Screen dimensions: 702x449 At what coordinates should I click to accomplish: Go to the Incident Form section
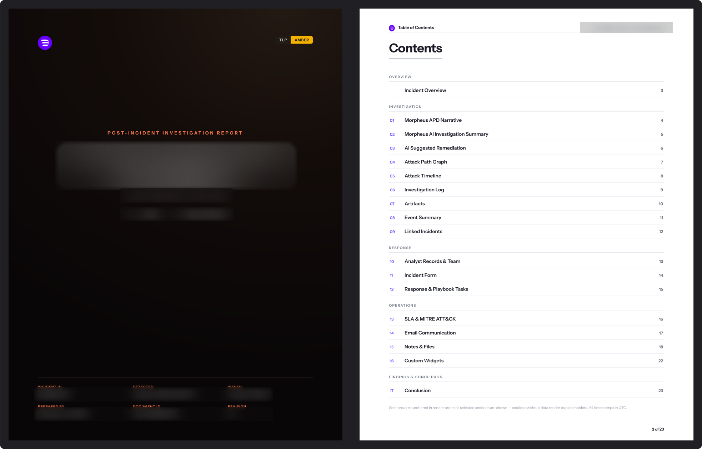tap(526, 275)
